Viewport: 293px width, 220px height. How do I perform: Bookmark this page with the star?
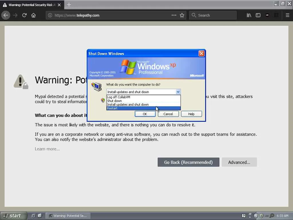(x=182, y=15)
